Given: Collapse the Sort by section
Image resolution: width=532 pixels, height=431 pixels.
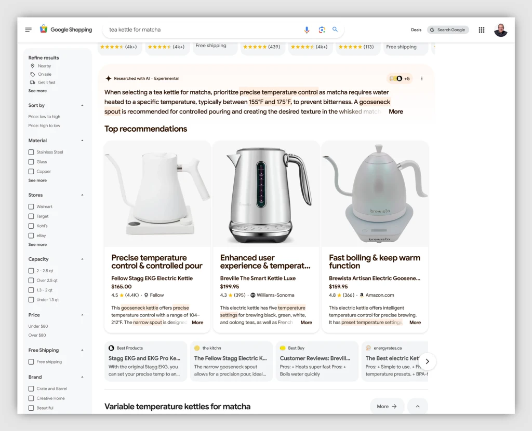Looking at the screenshot, I should [82, 105].
